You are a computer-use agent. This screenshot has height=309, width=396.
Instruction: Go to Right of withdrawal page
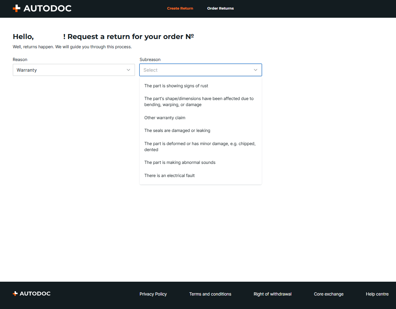(272, 294)
